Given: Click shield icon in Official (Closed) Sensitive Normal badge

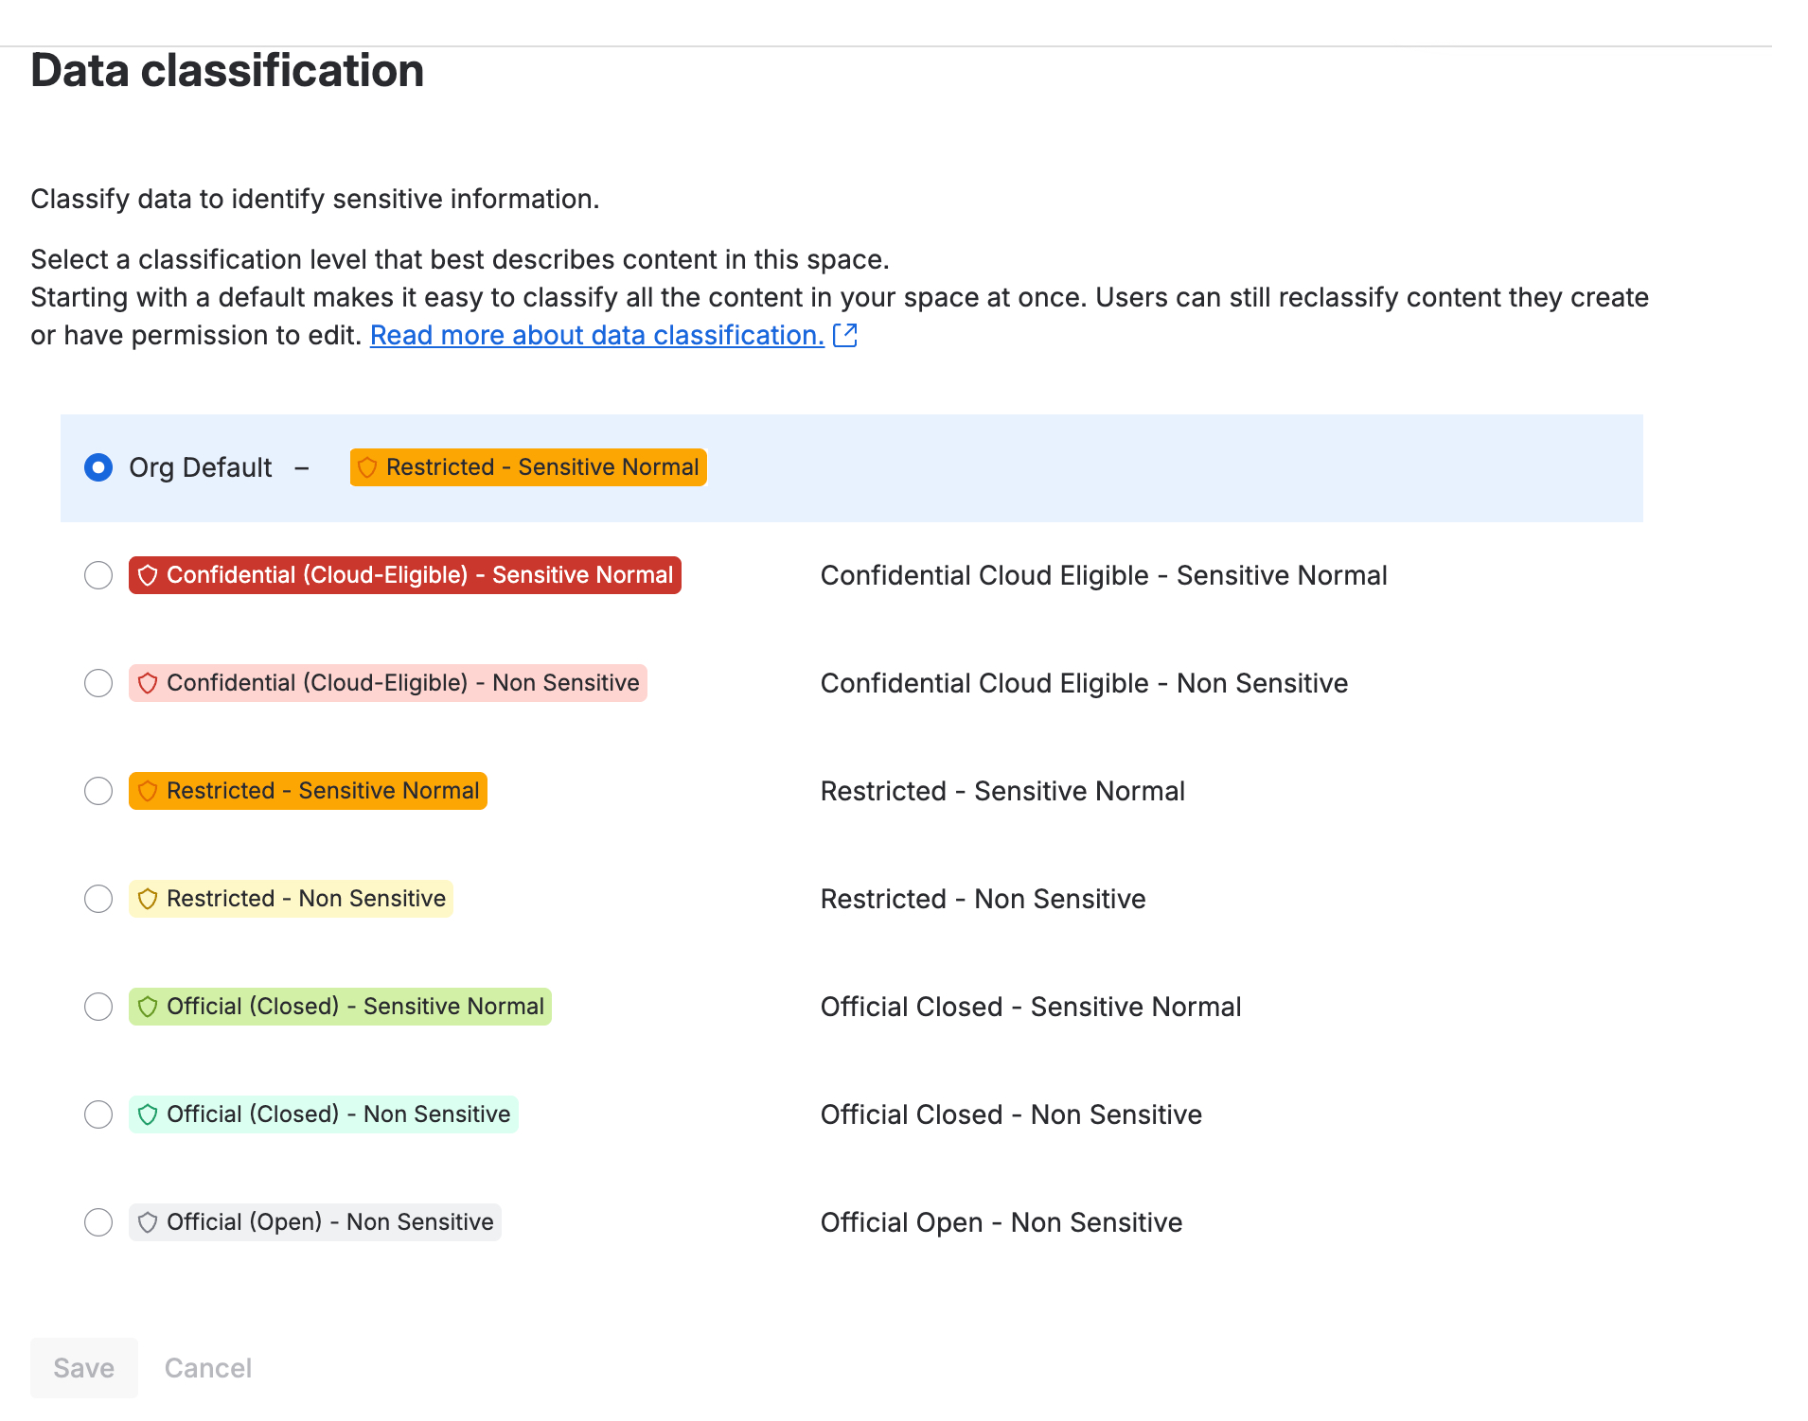Looking at the screenshot, I should [x=148, y=1007].
